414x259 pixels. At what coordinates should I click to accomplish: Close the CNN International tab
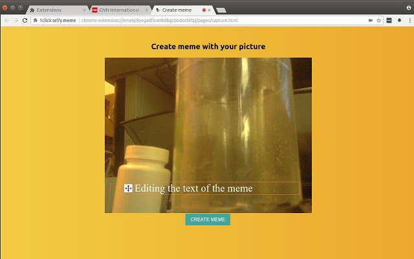[x=146, y=10]
